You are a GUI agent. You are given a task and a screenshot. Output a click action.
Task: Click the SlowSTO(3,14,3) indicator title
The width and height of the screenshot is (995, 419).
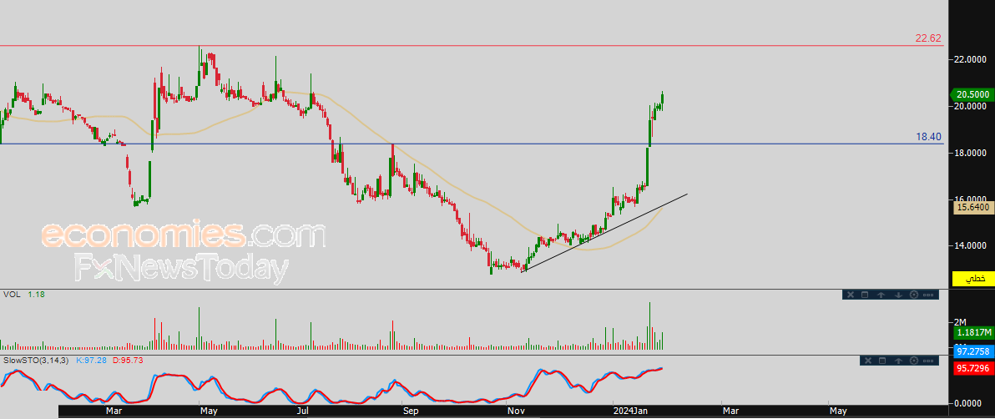pyautogui.click(x=37, y=361)
